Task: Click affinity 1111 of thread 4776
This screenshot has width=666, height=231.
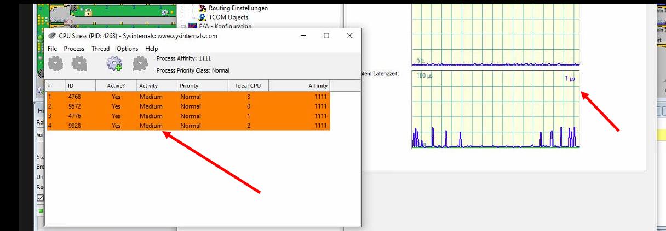Action: pyautogui.click(x=321, y=116)
